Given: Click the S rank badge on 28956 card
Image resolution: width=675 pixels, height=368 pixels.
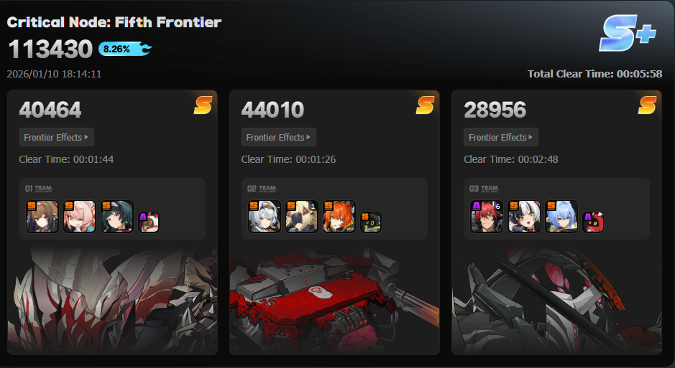Looking at the screenshot, I should (x=647, y=105).
